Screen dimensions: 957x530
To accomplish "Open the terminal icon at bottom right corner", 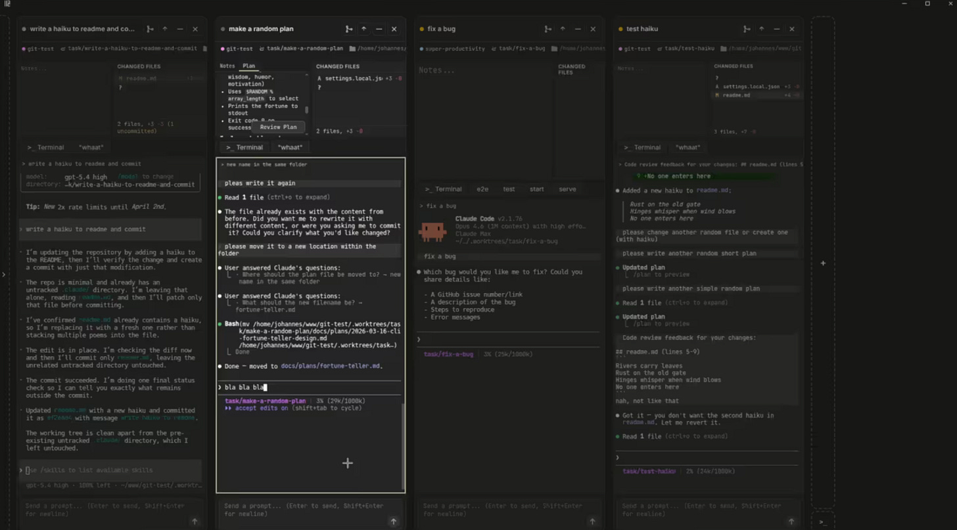I will click(x=823, y=522).
